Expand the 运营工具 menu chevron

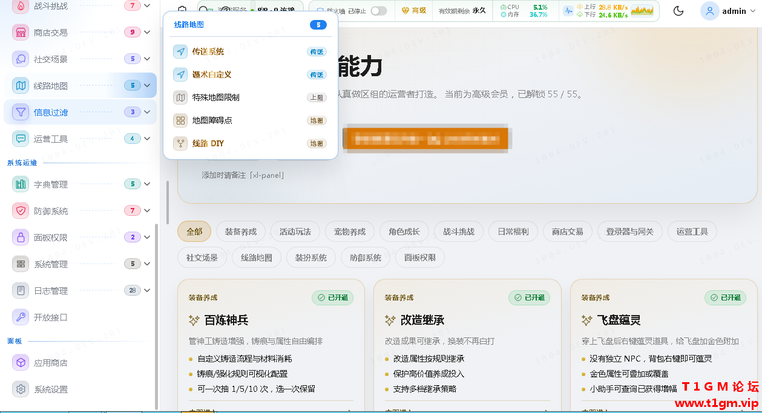[x=147, y=138]
